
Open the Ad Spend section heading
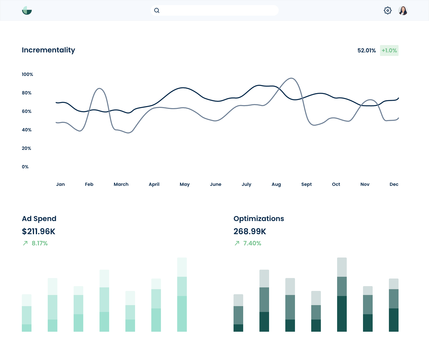39,219
